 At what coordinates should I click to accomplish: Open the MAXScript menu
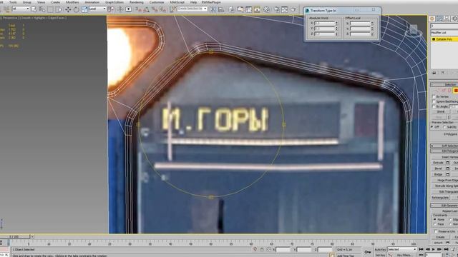pos(177,2)
